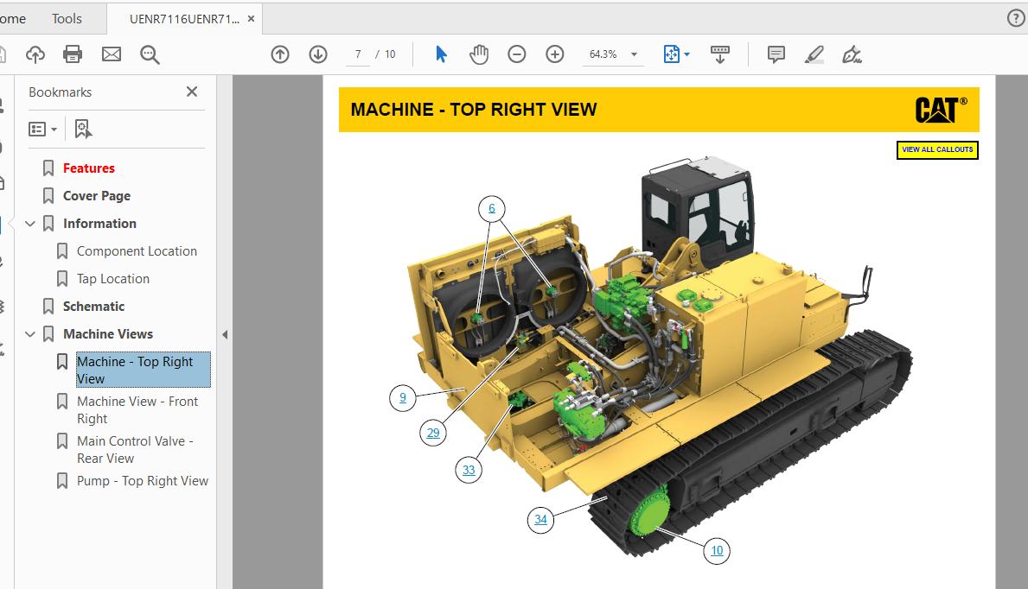Click the Schematic bookmark ribbon icon
The height and width of the screenshot is (589, 1028).
coord(48,306)
